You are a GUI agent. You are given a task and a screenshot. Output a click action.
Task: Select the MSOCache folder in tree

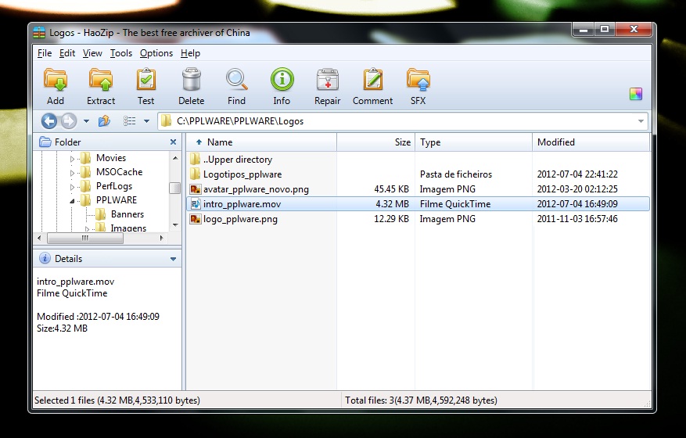(120, 172)
